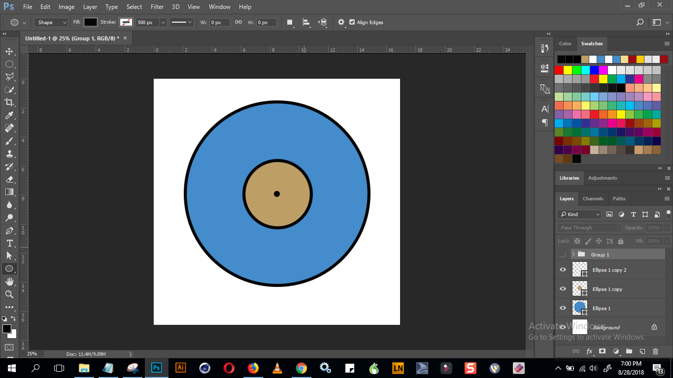Click the delete layer trash icon
The height and width of the screenshot is (378, 673).
pos(655,351)
